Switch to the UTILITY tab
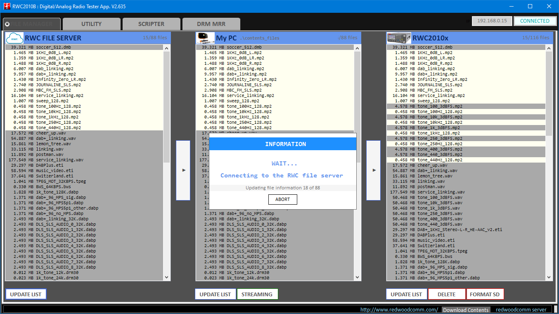 (91, 24)
